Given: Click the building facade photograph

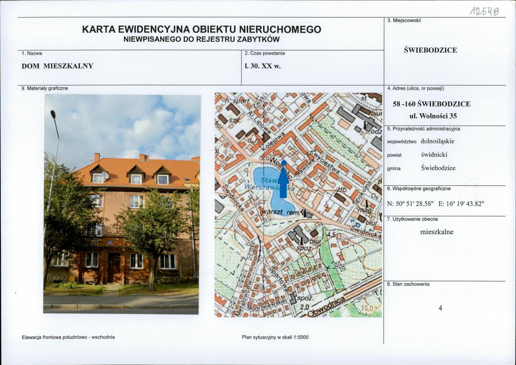Looking at the screenshot, I should (x=122, y=204).
